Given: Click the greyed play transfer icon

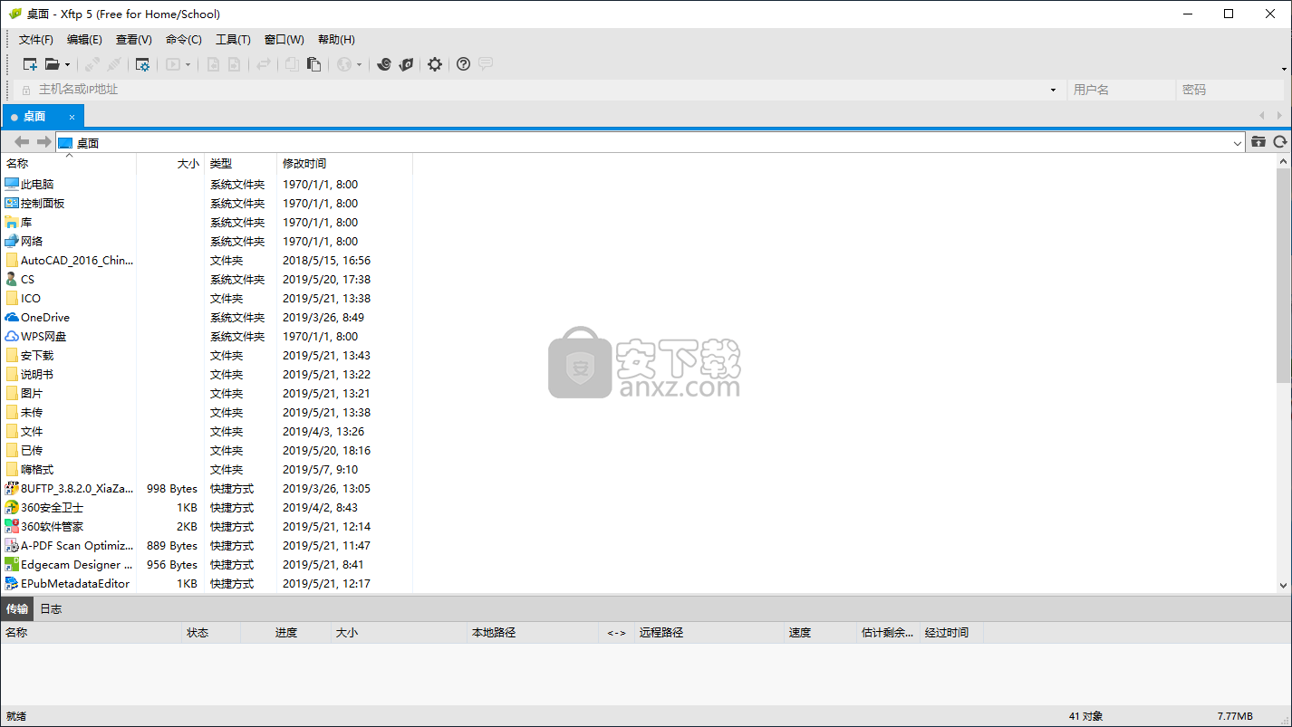Looking at the screenshot, I should point(172,64).
